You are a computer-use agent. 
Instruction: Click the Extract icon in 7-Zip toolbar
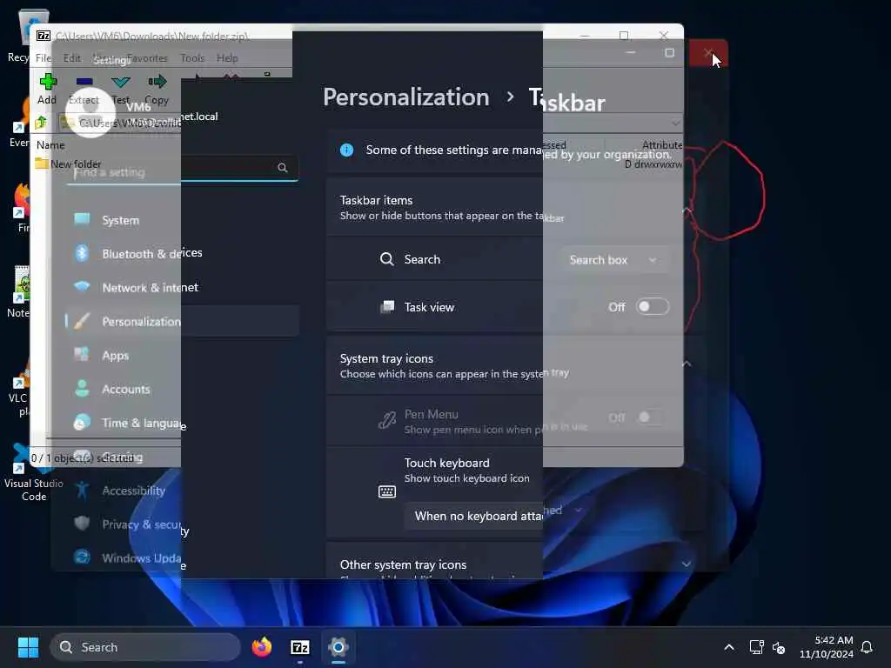tap(84, 89)
